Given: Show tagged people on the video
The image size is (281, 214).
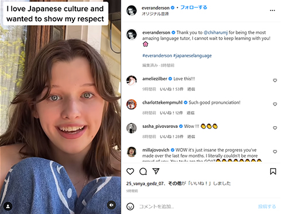Looking at the screenshot, I should tap(8, 206).
